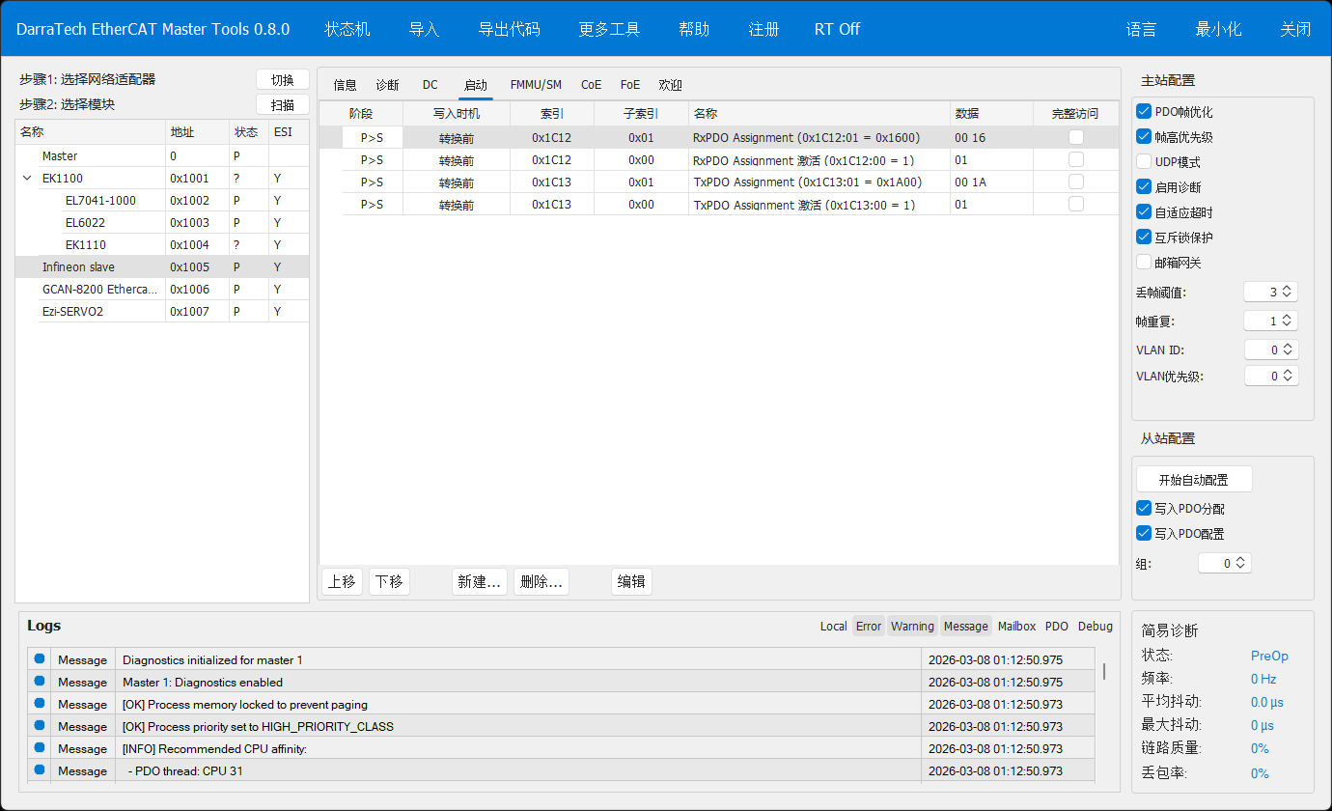This screenshot has height=811, width=1332.
Task: Disable the PDO帧优化 checkbox
Action: pos(1145,112)
